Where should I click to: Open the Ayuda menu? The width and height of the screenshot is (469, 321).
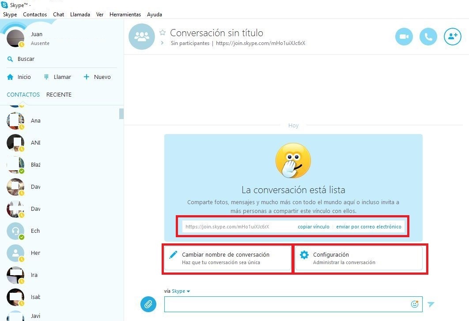(155, 15)
